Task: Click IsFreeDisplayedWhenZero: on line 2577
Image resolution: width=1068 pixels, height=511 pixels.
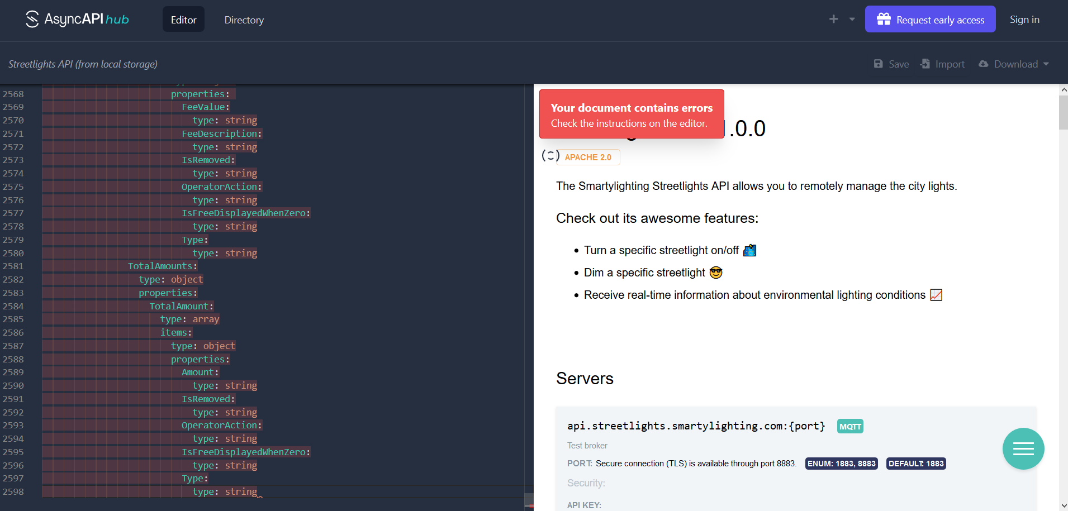Action: [x=246, y=213]
